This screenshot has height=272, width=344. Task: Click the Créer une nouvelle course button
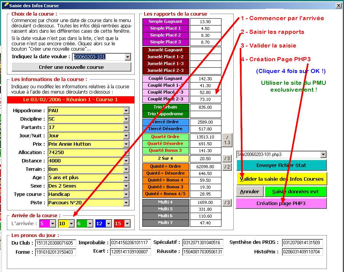point(71,67)
